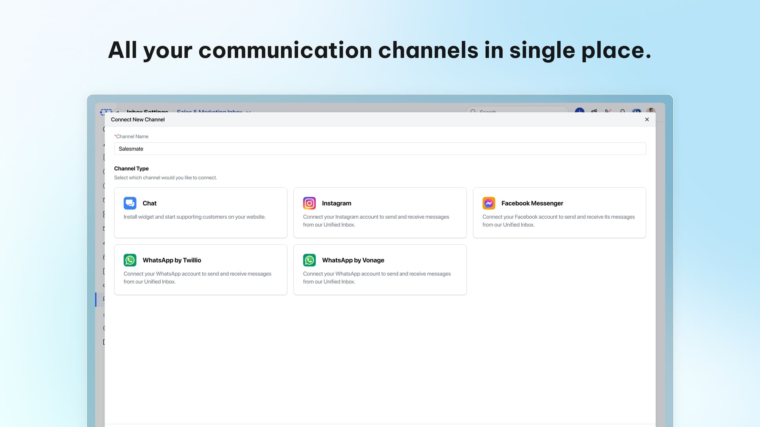Focus the Channel Name input field
The width and height of the screenshot is (760, 427).
pyautogui.click(x=380, y=149)
